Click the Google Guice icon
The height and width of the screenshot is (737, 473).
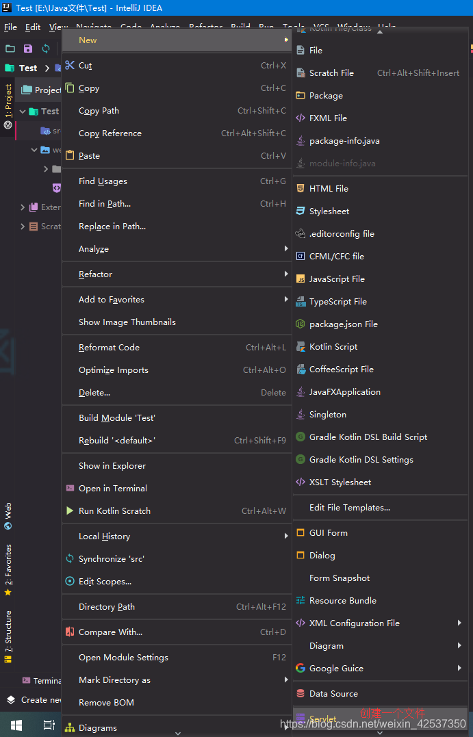point(301,668)
